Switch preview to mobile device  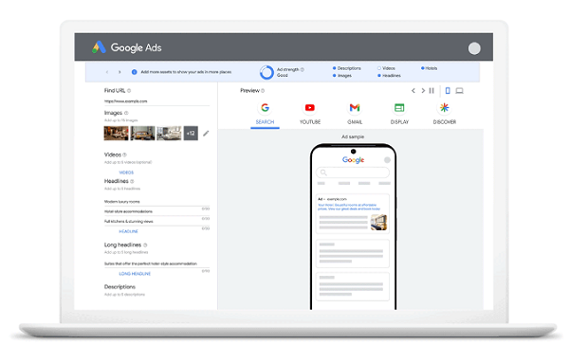[448, 91]
